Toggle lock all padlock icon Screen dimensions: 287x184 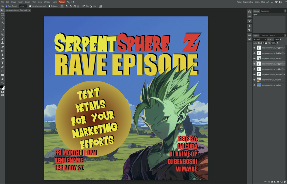coord(266,43)
